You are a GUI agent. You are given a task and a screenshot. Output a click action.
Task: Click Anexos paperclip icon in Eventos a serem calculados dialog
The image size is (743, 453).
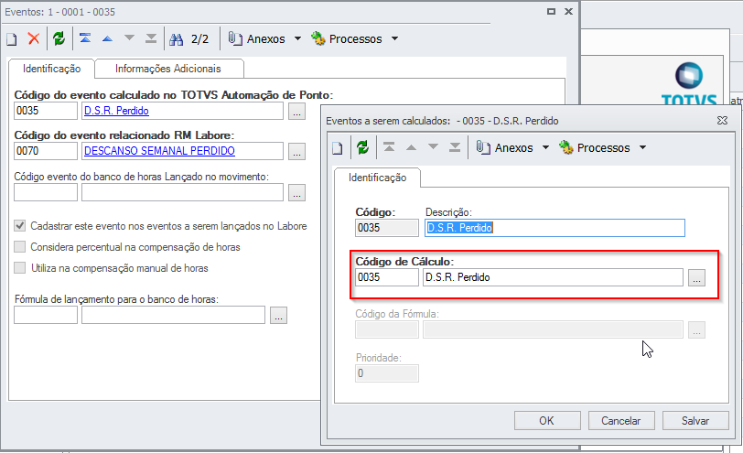pyautogui.click(x=483, y=147)
